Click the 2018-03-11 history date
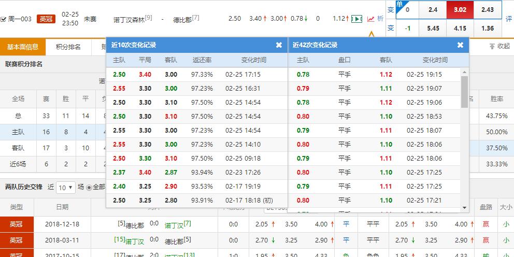 (x=62, y=240)
